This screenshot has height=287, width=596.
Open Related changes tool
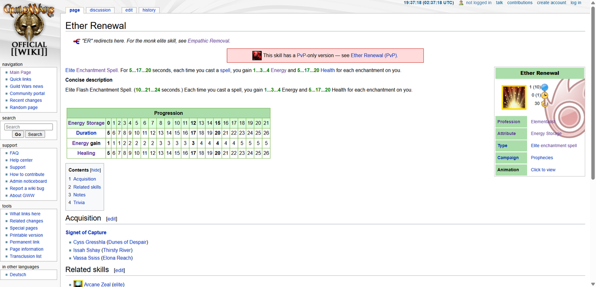[x=27, y=221]
